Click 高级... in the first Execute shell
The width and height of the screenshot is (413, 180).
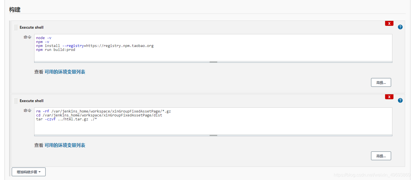tap(381, 82)
